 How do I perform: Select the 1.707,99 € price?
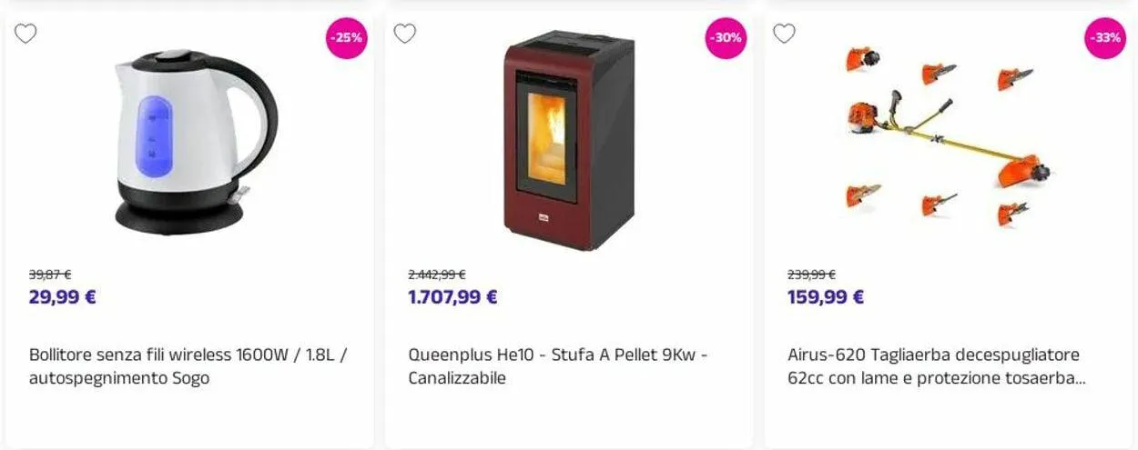coord(452,297)
